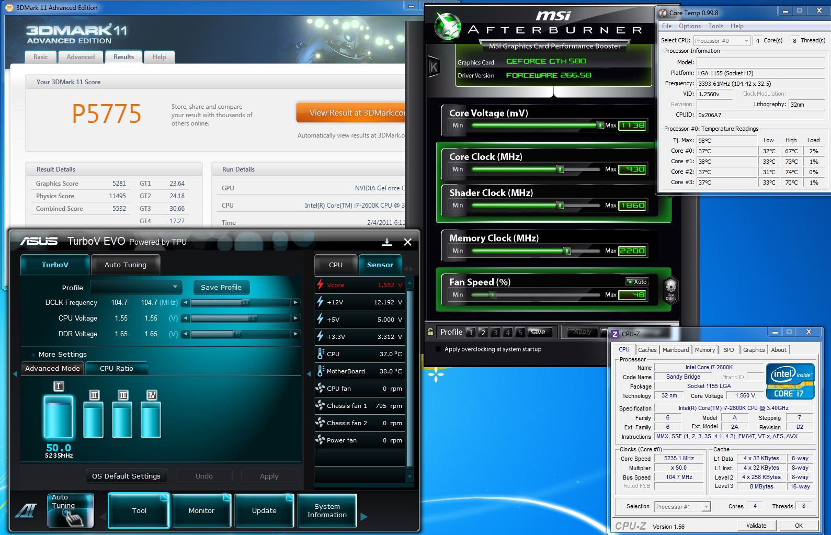Click the CPU fan sensor icon
This screenshot has width=831, height=535.
(320, 388)
